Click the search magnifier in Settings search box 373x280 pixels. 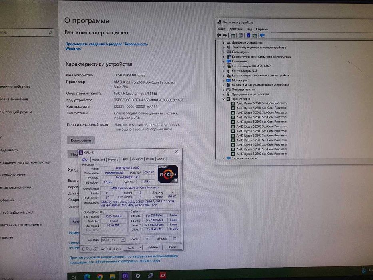[x=50, y=32]
